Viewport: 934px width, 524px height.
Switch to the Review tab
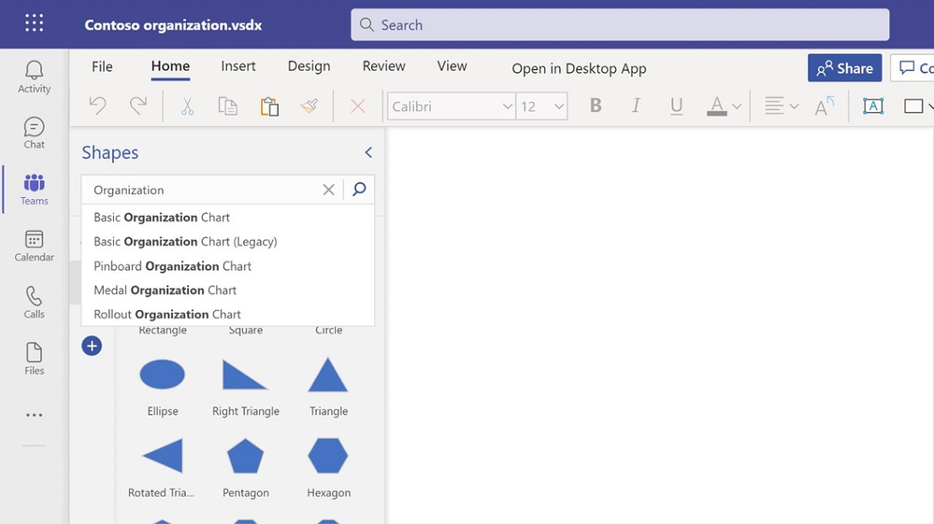[x=383, y=66]
